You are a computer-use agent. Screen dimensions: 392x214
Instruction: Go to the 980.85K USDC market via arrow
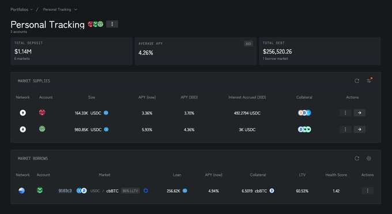pos(360,129)
